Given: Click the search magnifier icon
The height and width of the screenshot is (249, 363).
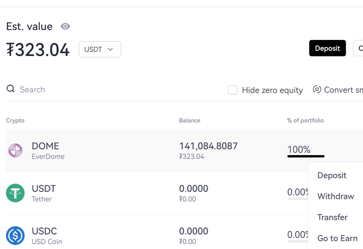Looking at the screenshot, I should pyautogui.click(x=10, y=89).
